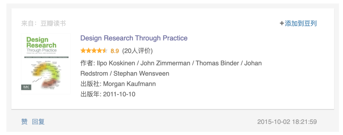Viewport: 343px width, 135px height.
Task: Click the publication date 2011-10-10
Action: (119, 94)
